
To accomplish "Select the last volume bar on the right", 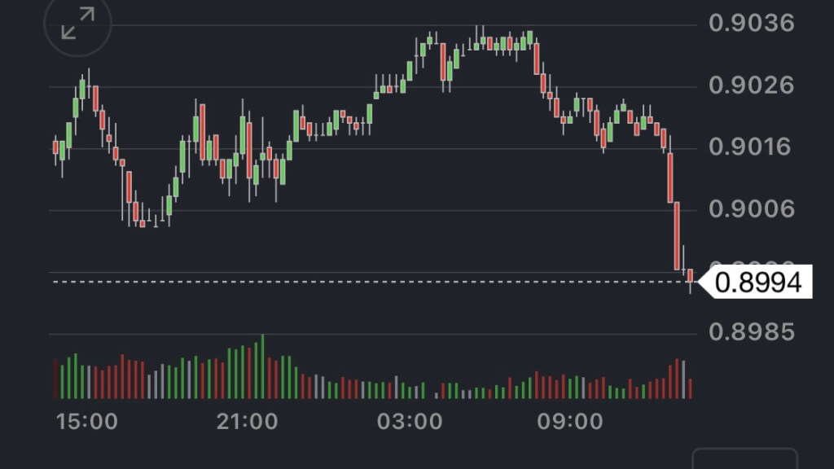I will pyautogui.click(x=690, y=388).
